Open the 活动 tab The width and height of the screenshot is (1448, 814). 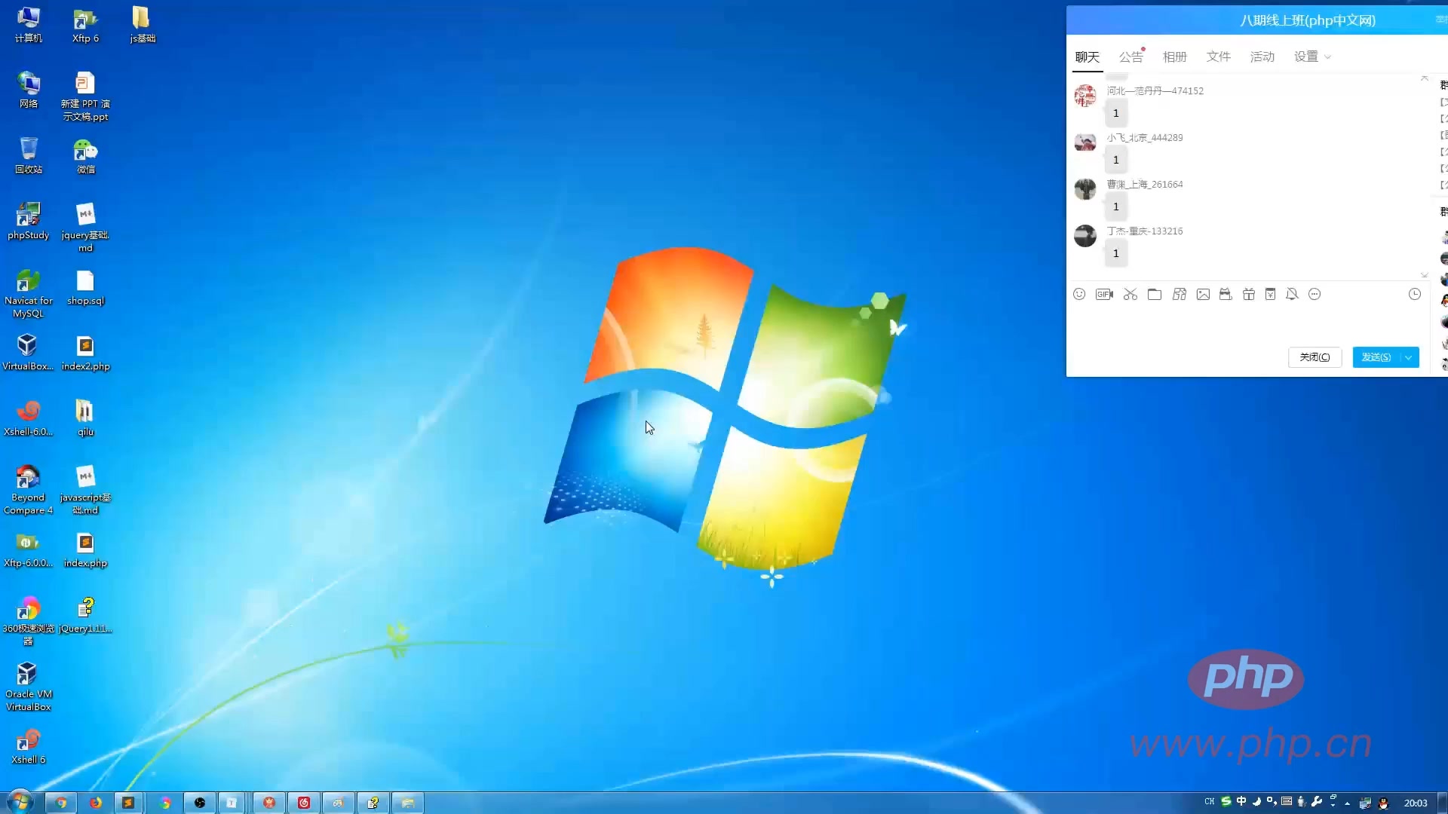[x=1262, y=57]
